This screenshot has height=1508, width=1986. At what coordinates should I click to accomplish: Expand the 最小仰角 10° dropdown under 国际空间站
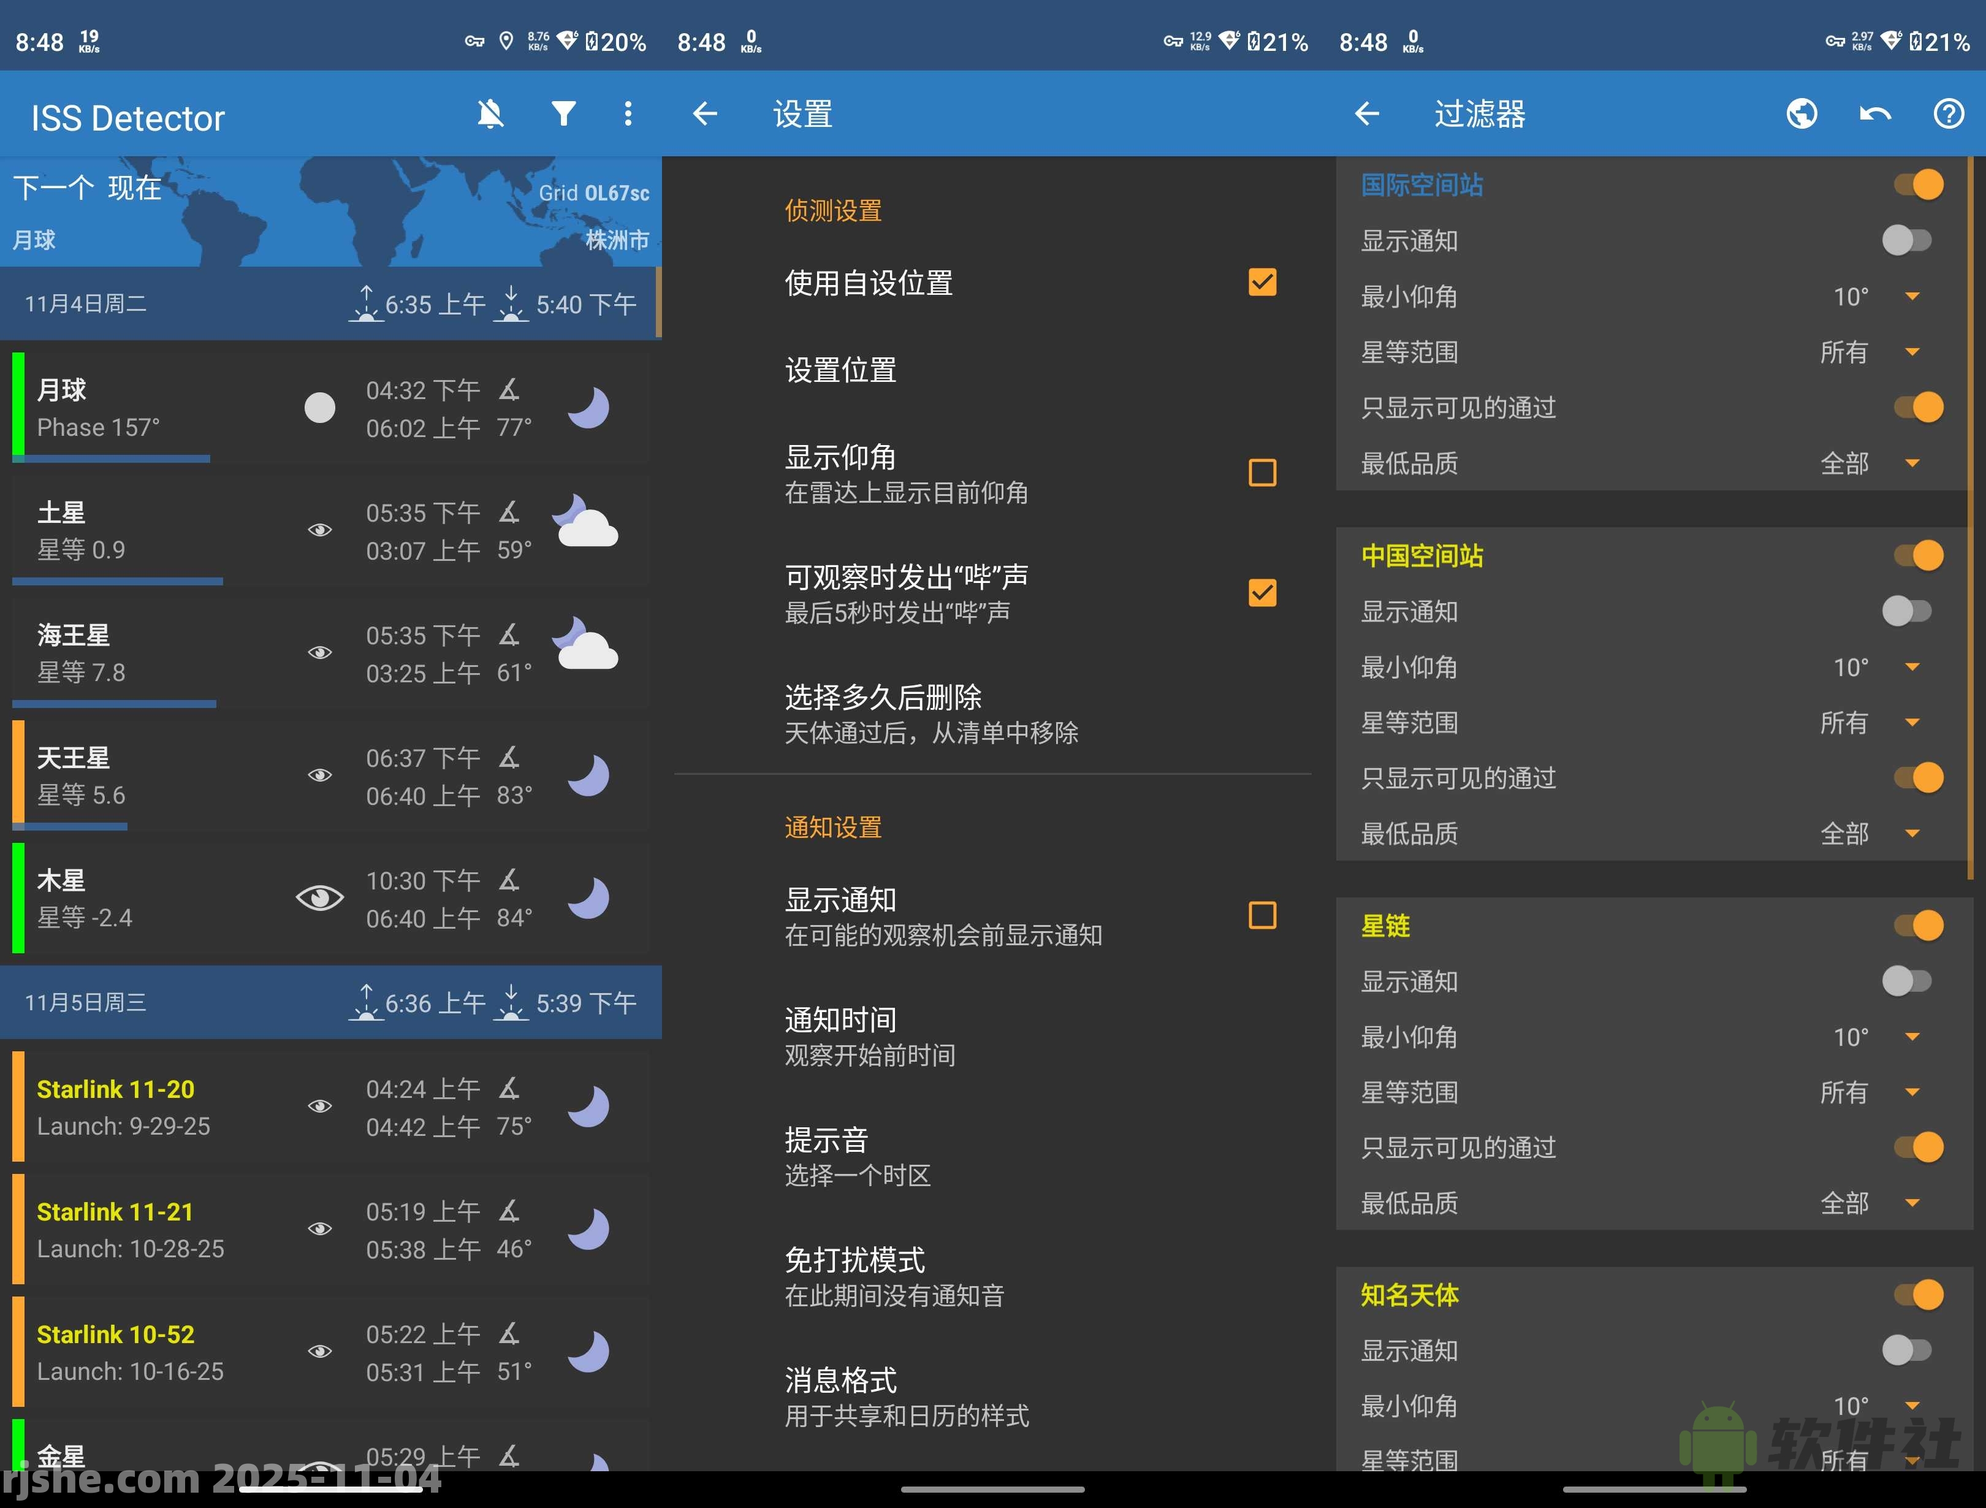pos(1911,297)
